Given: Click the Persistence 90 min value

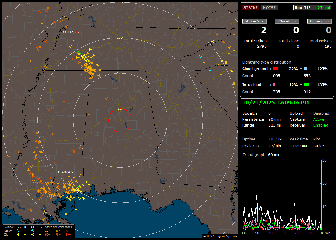Looking at the screenshot, I should tap(275, 119).
